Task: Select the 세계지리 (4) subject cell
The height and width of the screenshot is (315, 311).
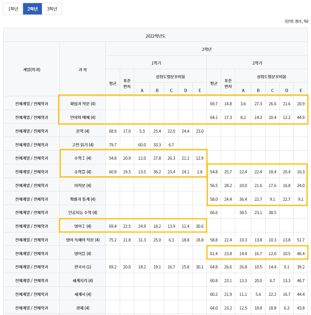Action: click(x=83, y=281)
